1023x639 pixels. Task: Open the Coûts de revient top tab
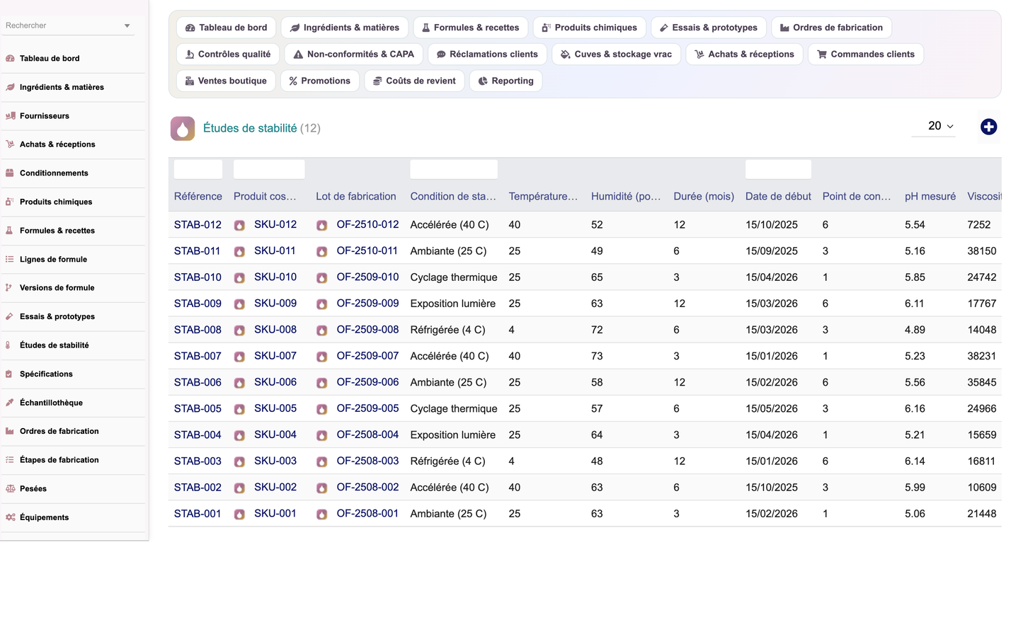click(414, 81)
